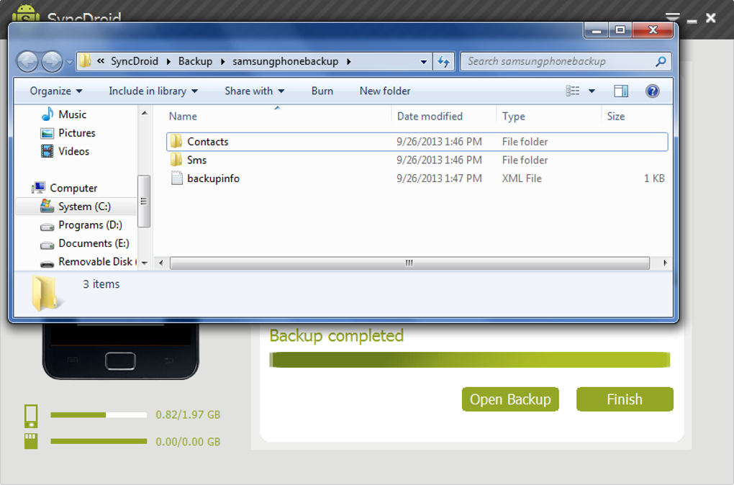This screenshot has width=734, height=485.
Task: Click the SD card icon in SyncDroid
Action: tap(31, 441)
